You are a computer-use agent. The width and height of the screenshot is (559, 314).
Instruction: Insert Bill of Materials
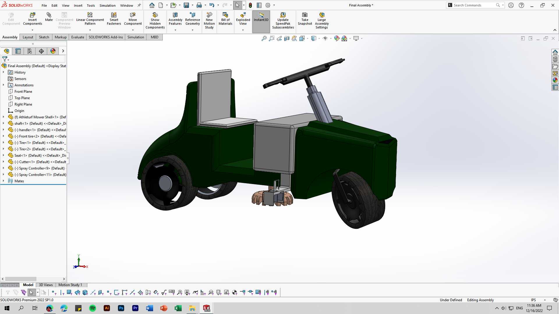[225, 19]
